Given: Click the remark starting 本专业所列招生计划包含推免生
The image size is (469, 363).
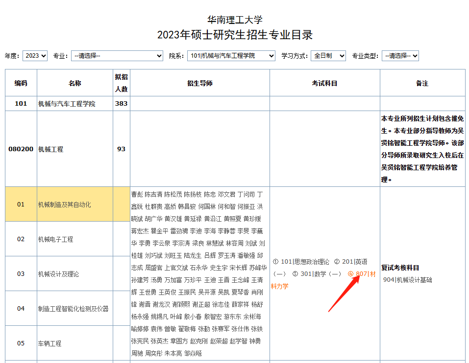Looking at the screenshot, I should click(x=422, y=149).
